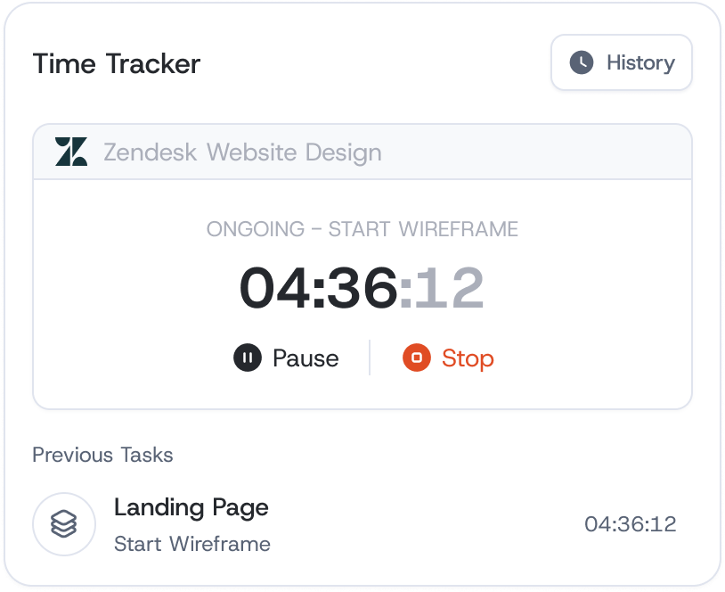Select the Zendesk Website Design project name
Image resolution: width=725 pixels, height=592 pixels.
point(242,152)
